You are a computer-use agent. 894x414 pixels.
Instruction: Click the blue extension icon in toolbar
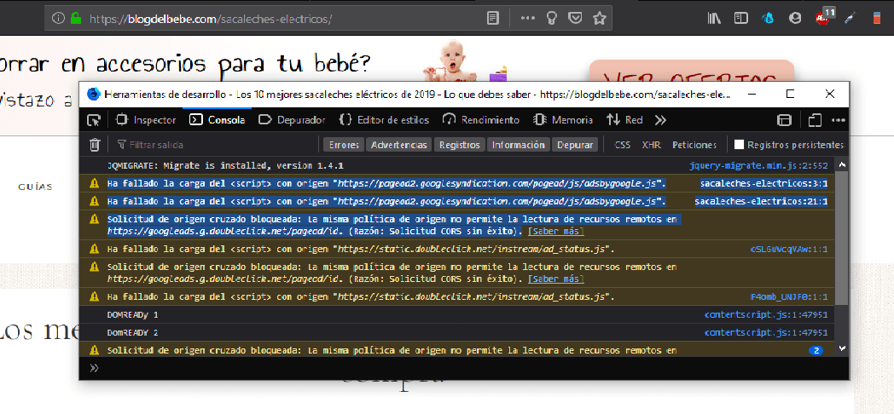[769, 19]
